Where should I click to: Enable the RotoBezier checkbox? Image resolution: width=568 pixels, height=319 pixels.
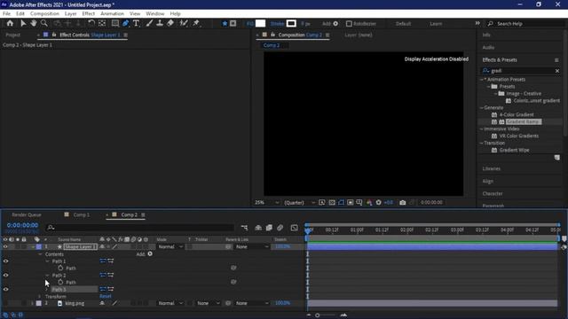coord(349,24)
